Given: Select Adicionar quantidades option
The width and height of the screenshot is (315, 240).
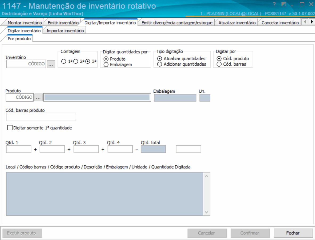Looking at the screenshot, I should tap(159, 64).
